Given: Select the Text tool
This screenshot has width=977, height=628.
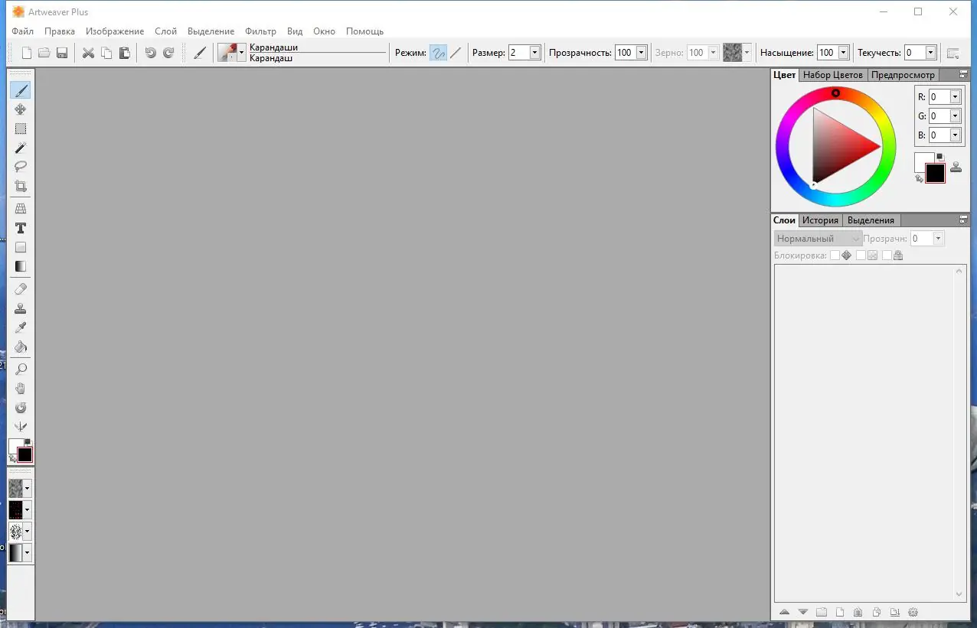Looking at the screenshot, I should coord(20,228).
